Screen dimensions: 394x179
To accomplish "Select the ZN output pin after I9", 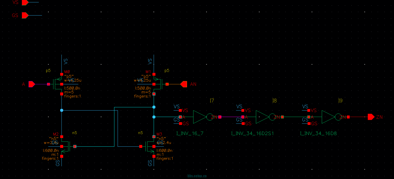I will pos(371,117).
